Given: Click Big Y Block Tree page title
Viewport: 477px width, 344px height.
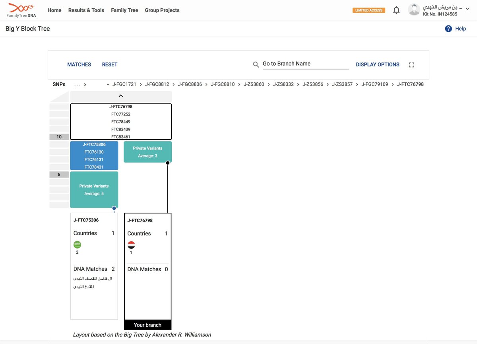Looking at the screenshot, I should tap(28, 29).
